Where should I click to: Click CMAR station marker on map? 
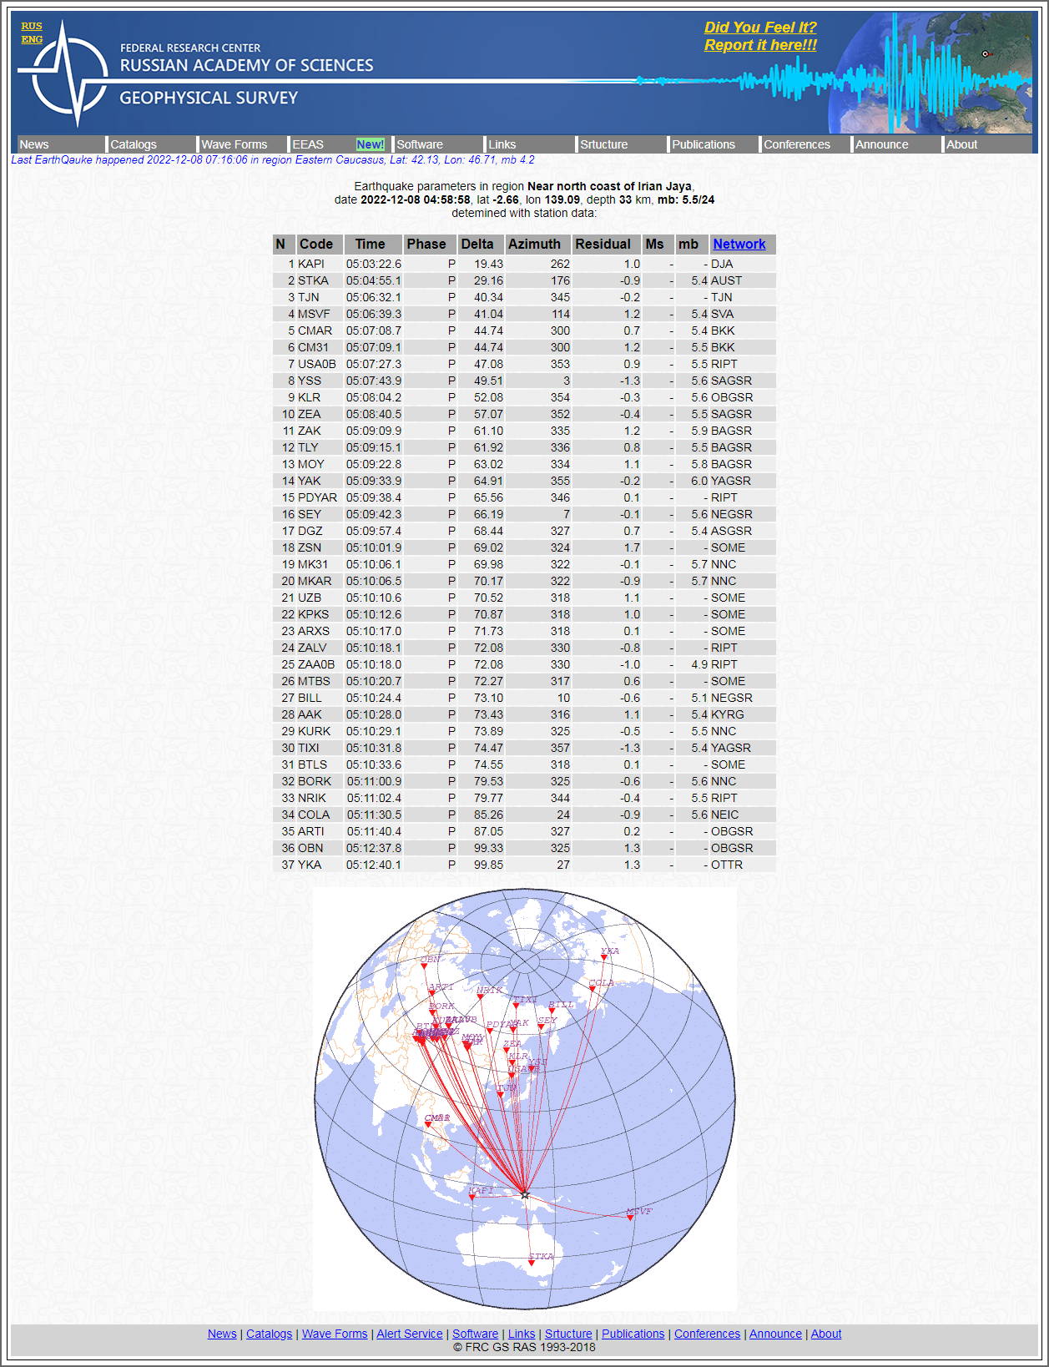(429, 1125)
